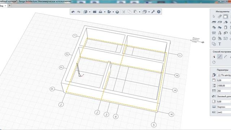Select the arrow pointer tool in Инструменты
The width and height of the screenshot is (231, 130).
214,17
